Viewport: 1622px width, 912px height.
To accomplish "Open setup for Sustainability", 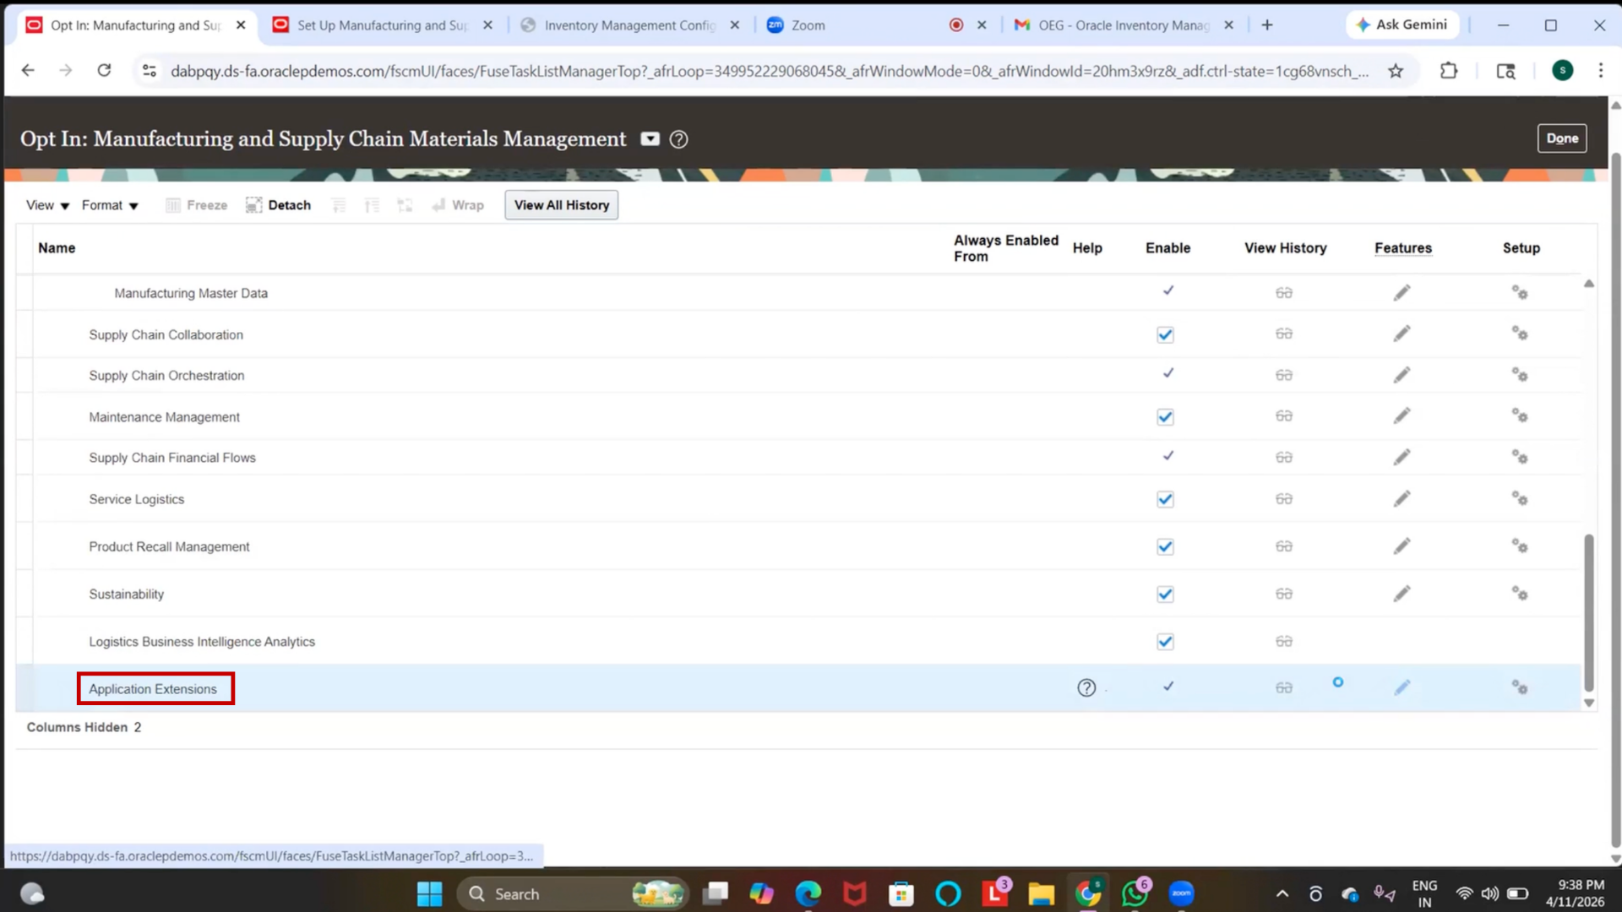I will (x=1520, y=594).
